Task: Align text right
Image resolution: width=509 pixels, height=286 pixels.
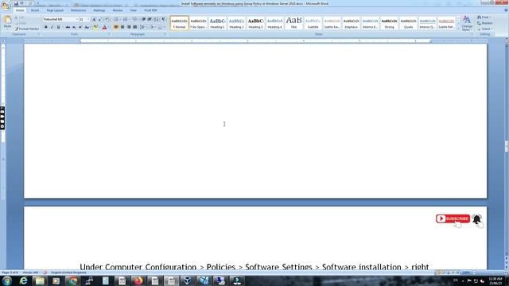Action: tap(129, 27)
